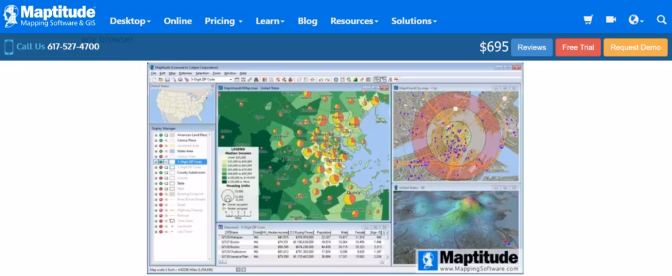Click the New file icon in Maptitude toolbar
The image size is (672, 276).
tap(154, 80)
